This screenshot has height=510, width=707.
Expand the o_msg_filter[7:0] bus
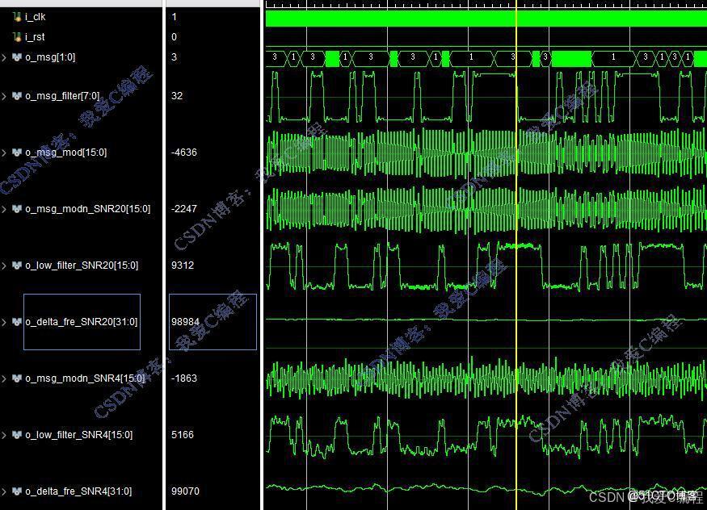point(4,96)
